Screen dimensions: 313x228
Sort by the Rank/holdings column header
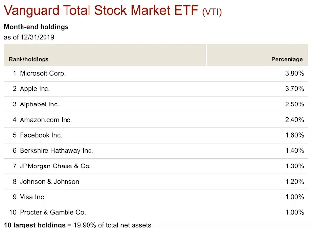tap(29, 59)
